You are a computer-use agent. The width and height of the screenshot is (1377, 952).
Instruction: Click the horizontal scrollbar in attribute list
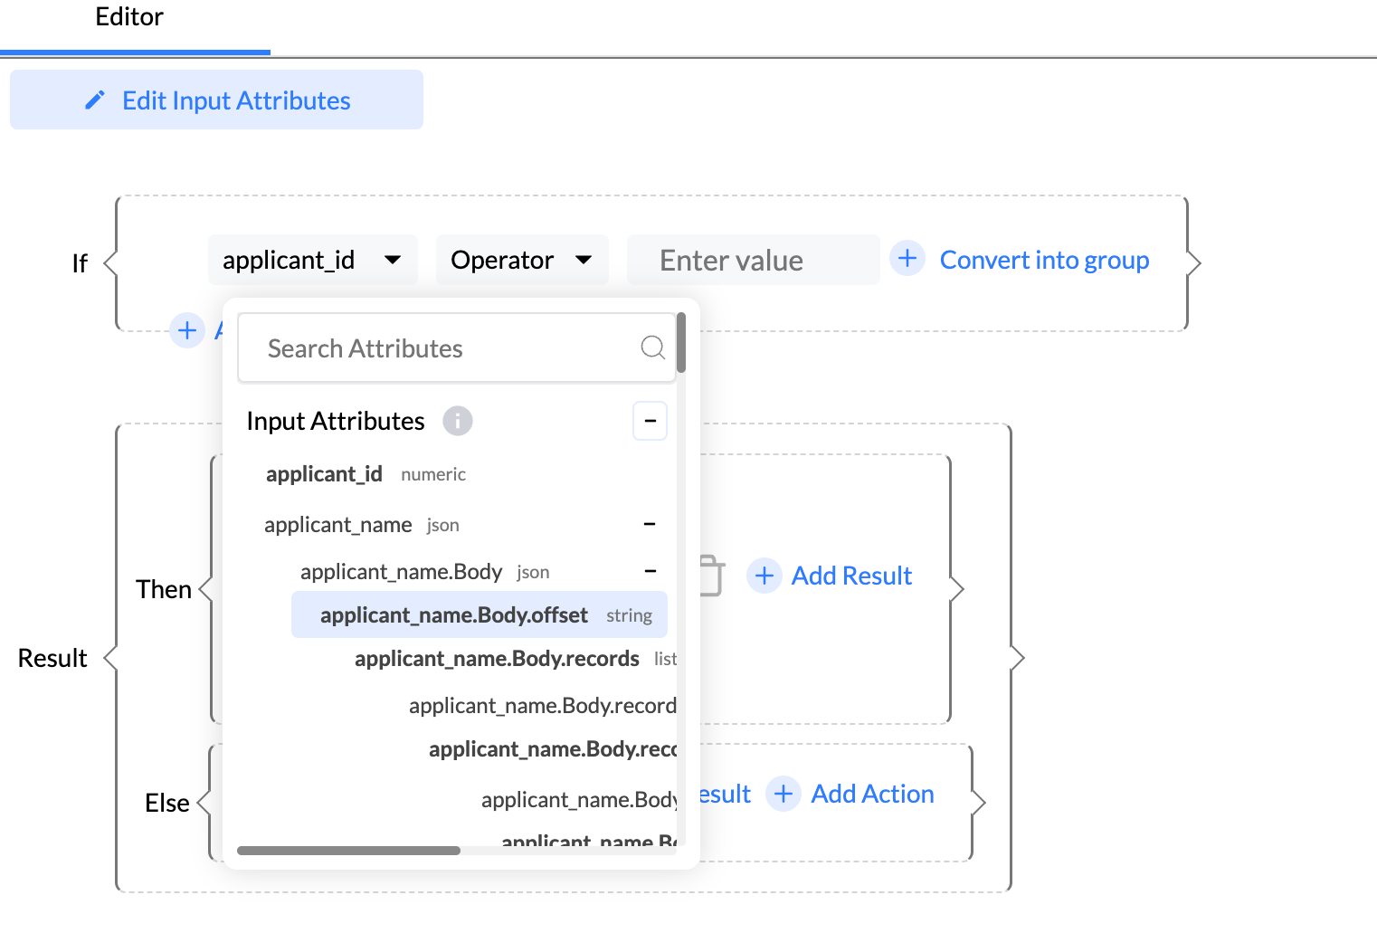click(x=349, y=851)
